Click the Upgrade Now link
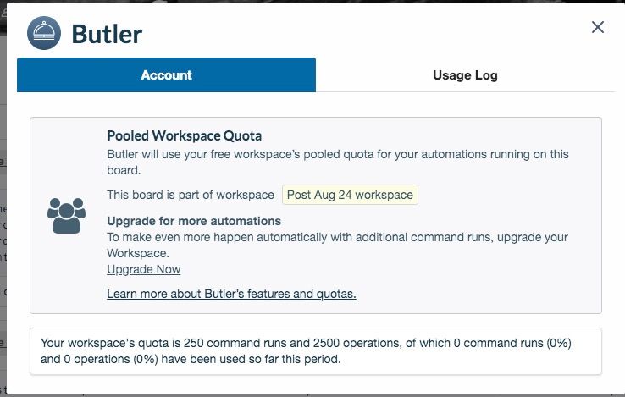The width and height of the screenshot is (625, 397). point(143,269)
